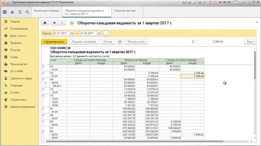Click the sum sigma icon
This screenshot has height=146, width=261.
(193, 41)
